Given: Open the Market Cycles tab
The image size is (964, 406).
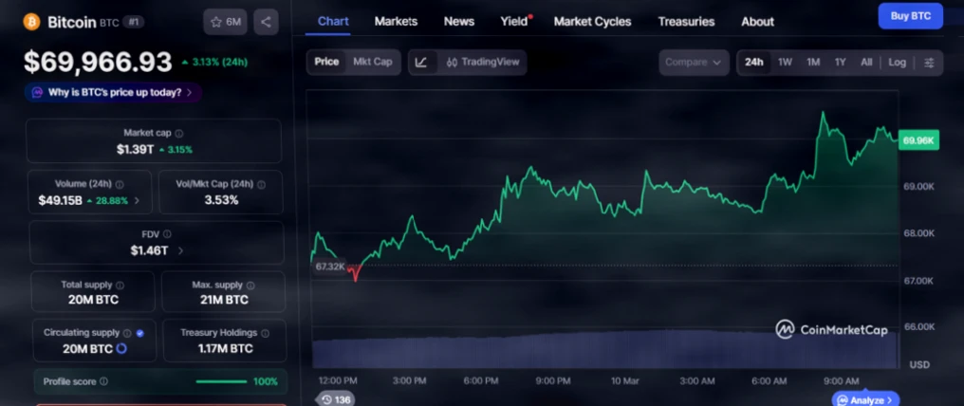Looking at the screenshot, I should coord(593,22).
